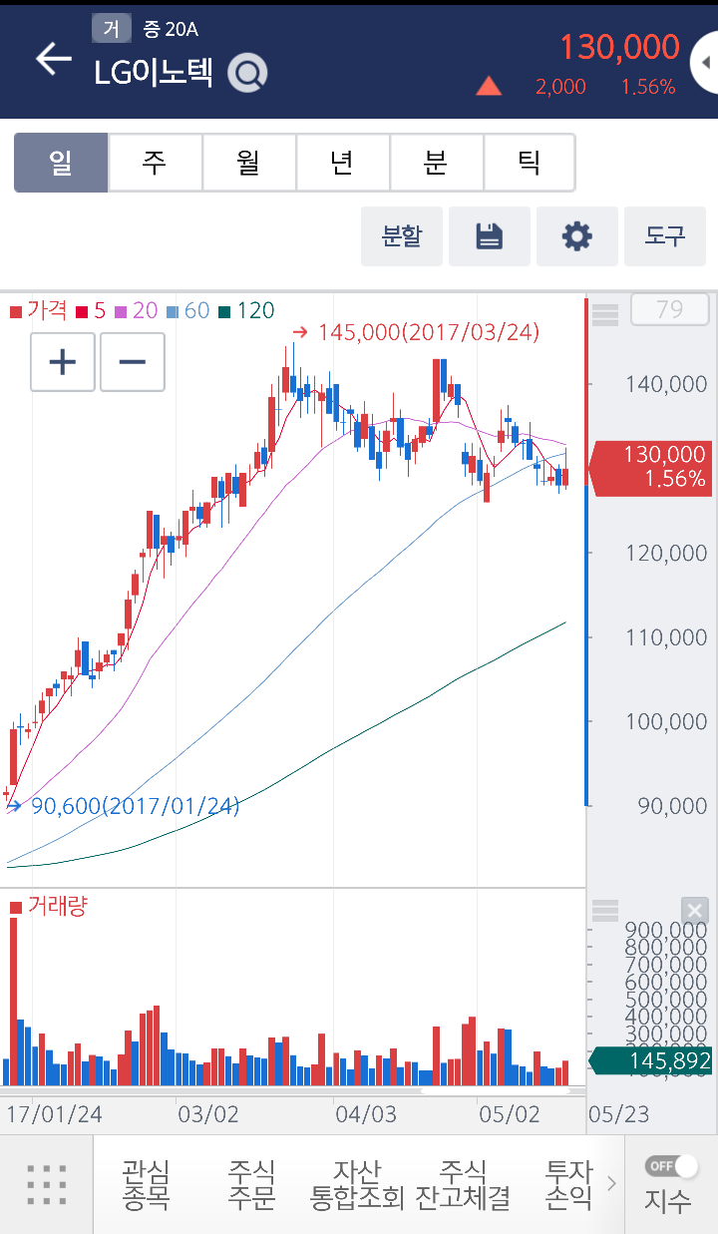Zoom in chart with plus button
Image resolution: width=718 pixels, height=1234 pixels.
(63, 361)
